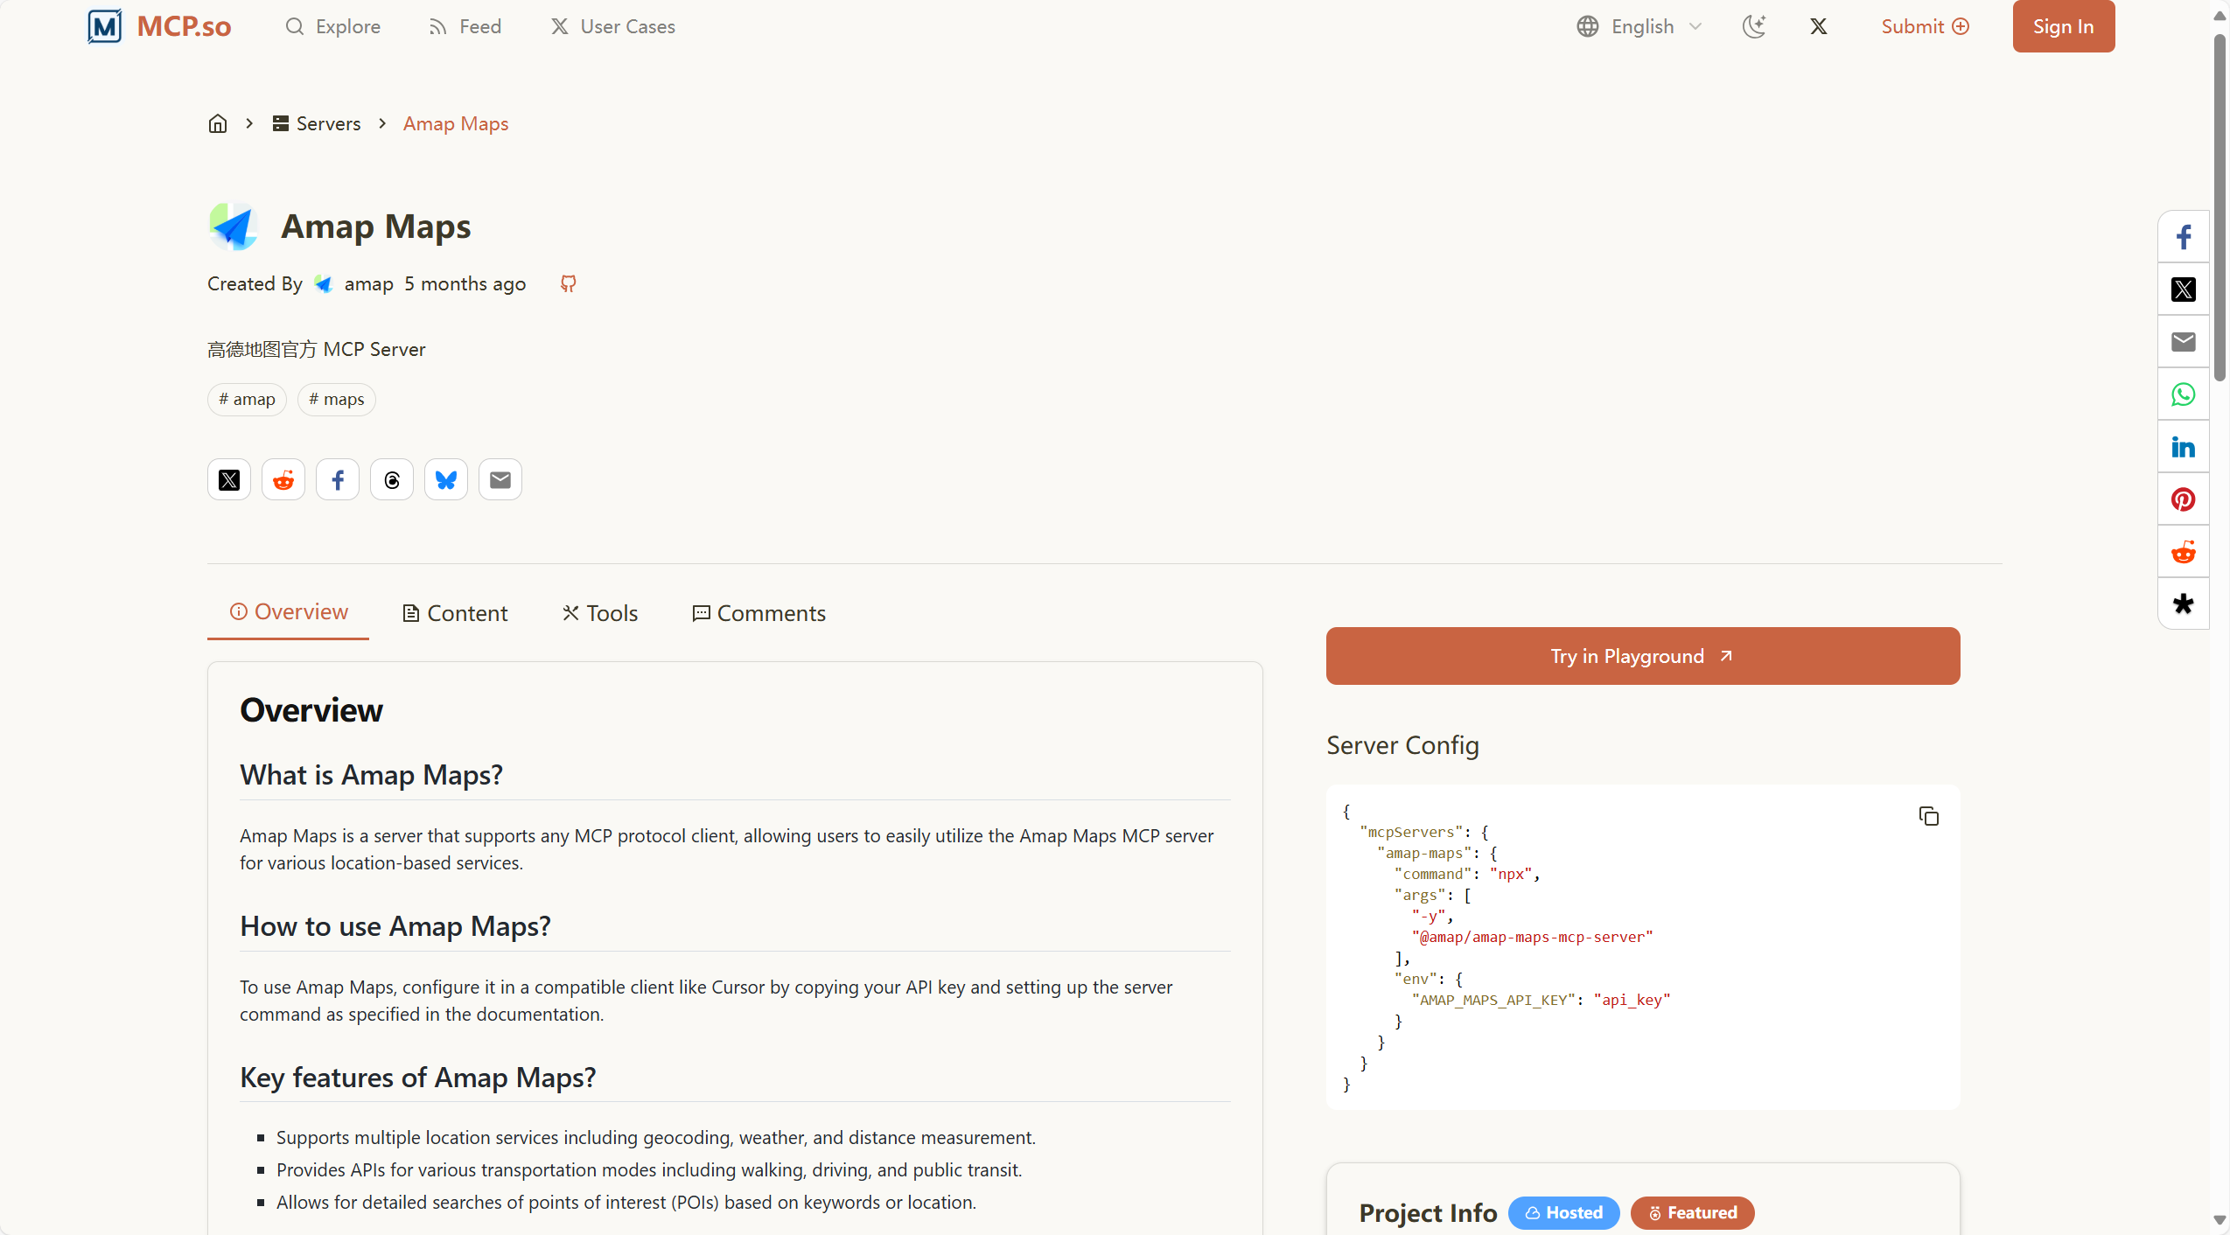The width and height of the screenshot is (2230, 1235).
Task: Switch to the Tools tab
Action: coord(600,613)
